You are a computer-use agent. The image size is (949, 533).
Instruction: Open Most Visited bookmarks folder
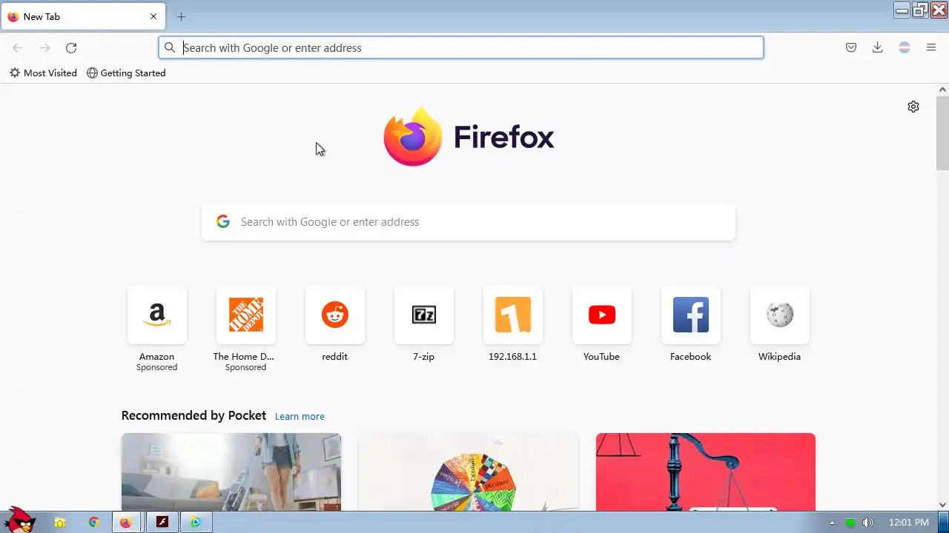coord(43,73)
